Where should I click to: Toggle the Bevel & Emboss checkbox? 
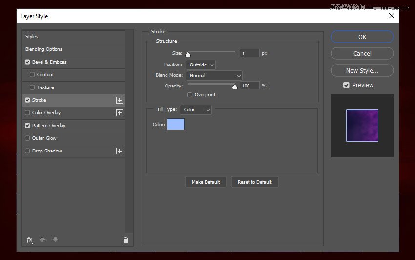pyautogui.click(x=27, y=62)
